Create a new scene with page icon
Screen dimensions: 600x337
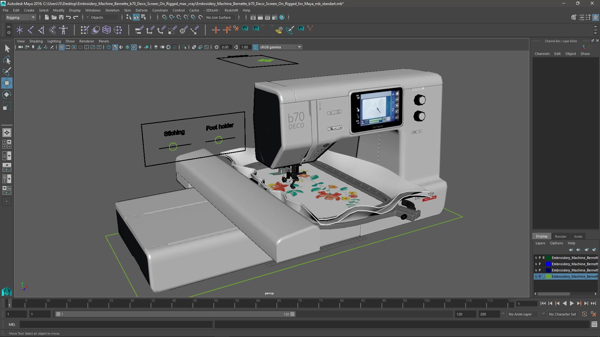click(x=47, y=17)
